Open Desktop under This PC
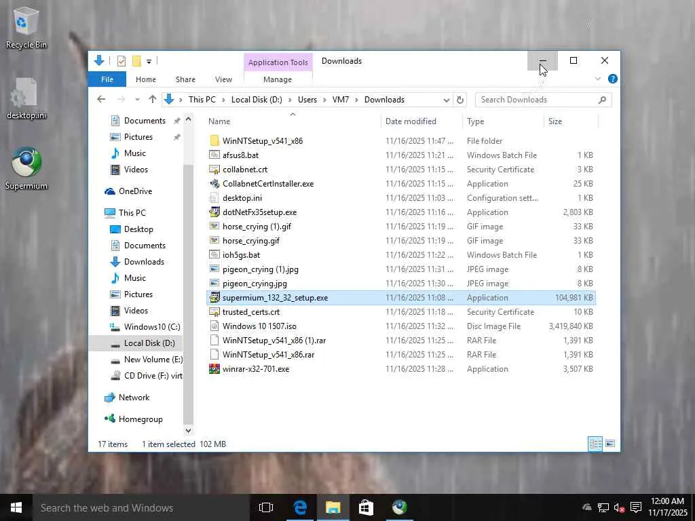 pos(138,229)
